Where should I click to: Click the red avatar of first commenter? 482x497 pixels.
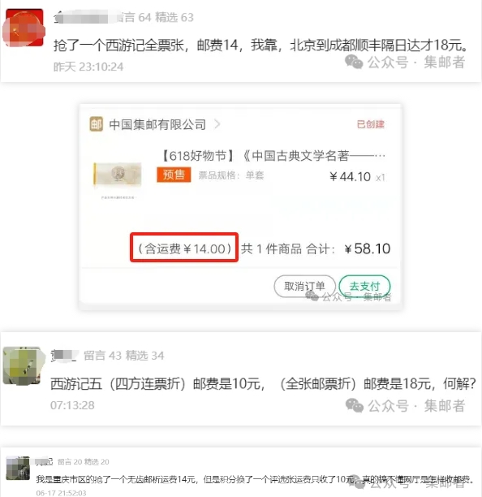point(24,28)
